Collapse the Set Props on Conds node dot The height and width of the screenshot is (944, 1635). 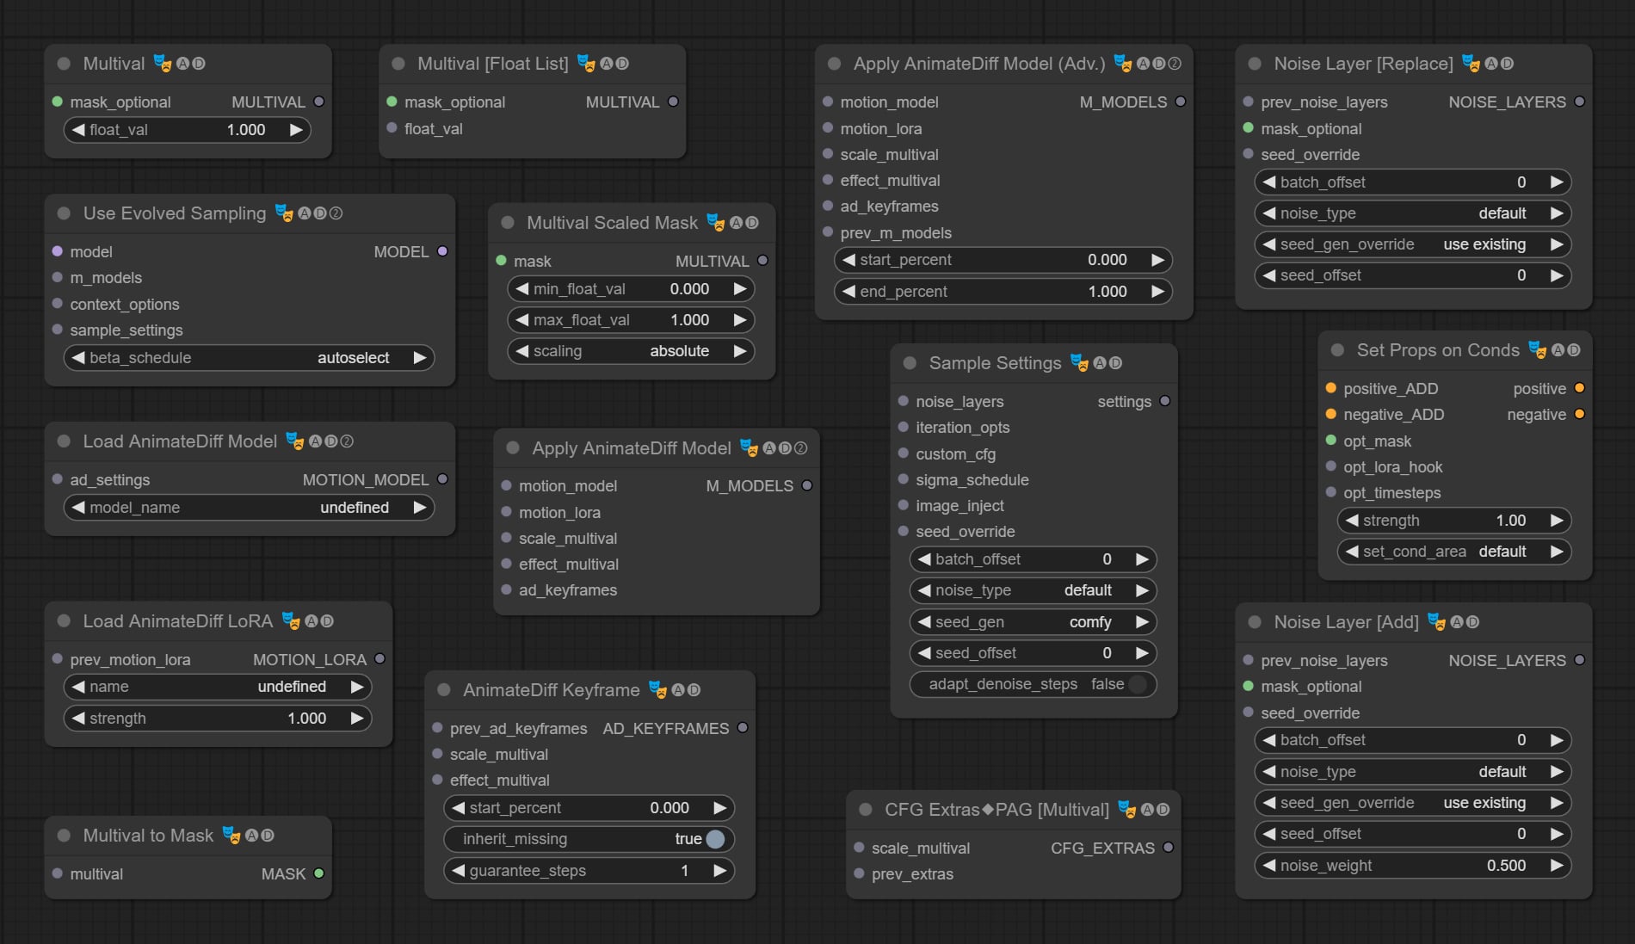click(1337, 350)
